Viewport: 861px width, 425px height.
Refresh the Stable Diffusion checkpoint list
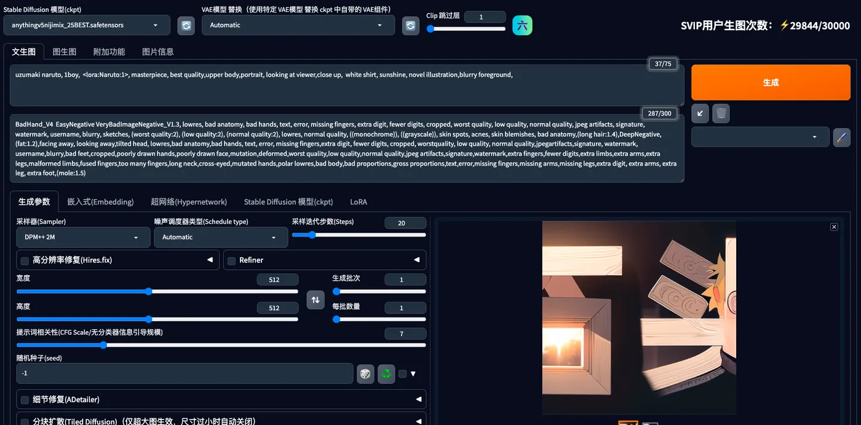pos(186,26)
